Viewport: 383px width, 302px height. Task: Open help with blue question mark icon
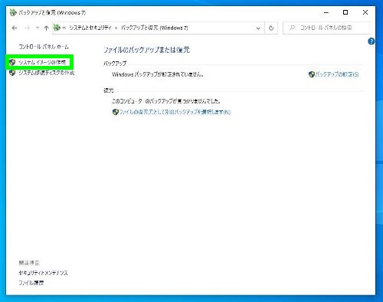coord(372,41)
